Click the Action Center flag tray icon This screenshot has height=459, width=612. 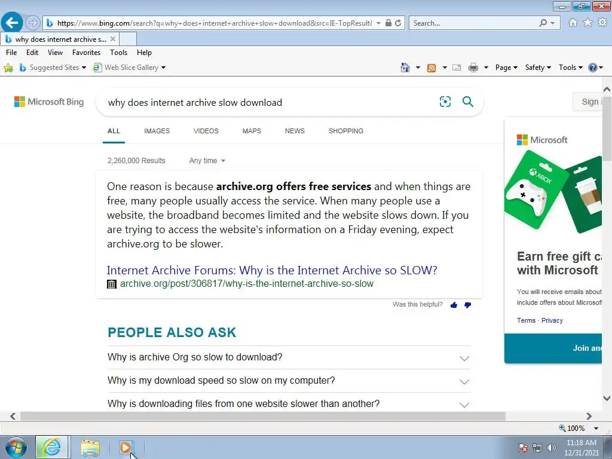pos(523,448)
